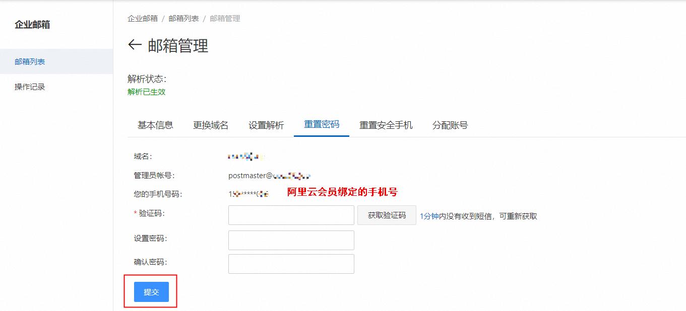Open the 重置安全手机 tab
686x311 pixels.
pos(386,125)
